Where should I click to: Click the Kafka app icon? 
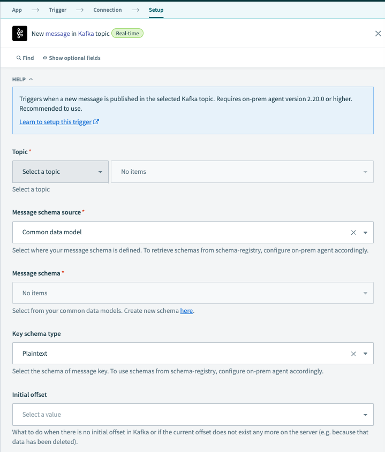click(x=19, y=33)
